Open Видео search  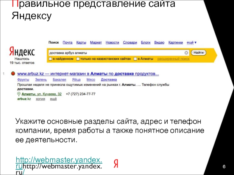(159, 43)
